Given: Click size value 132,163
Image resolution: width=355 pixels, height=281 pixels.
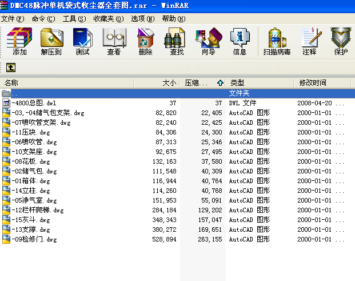Looking at the screenshot, I should click(x=164, y=161).
